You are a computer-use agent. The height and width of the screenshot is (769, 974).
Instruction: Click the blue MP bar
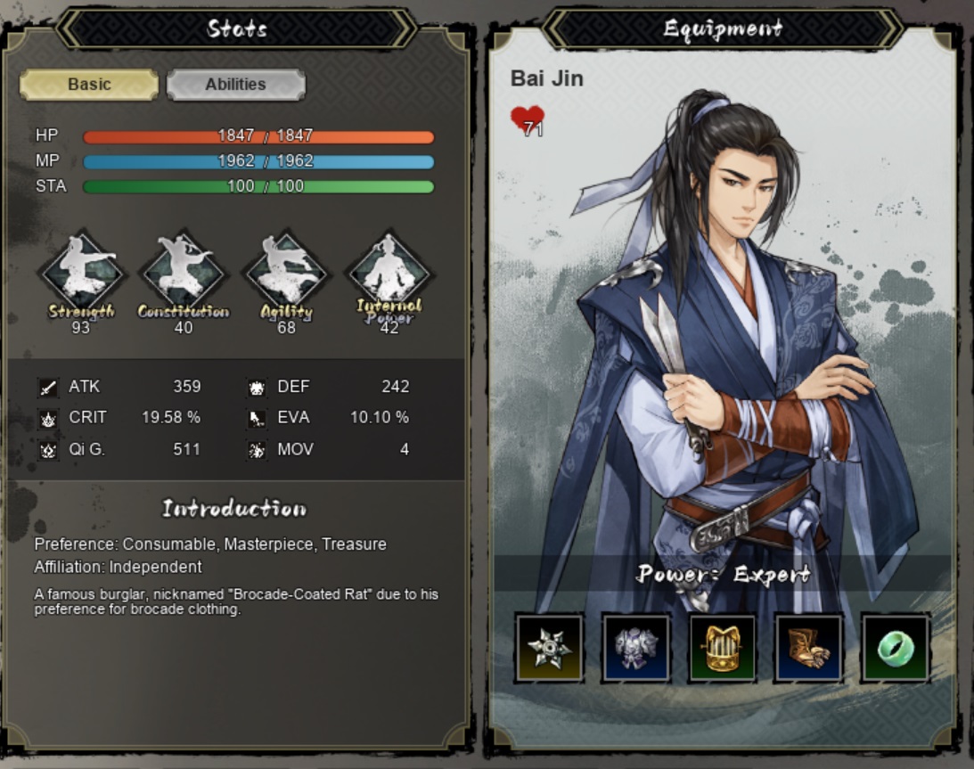[258, 162]
